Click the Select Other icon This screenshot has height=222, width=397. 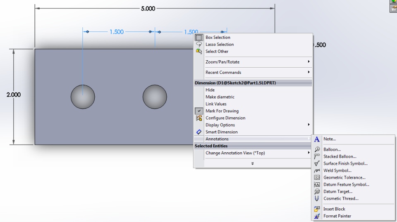(x=199, y=51)
